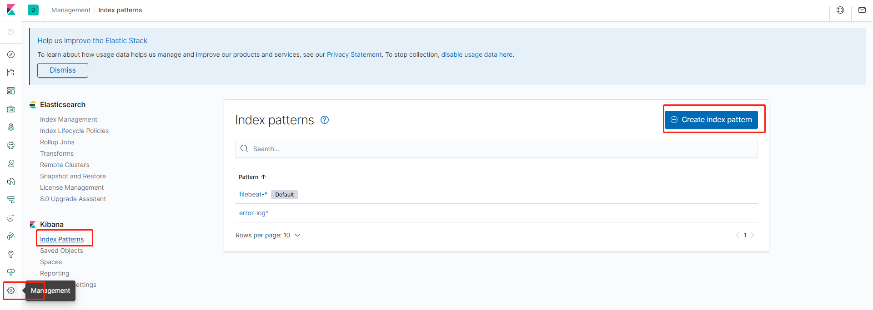This screenshot has height=310, width=873.
Task: Open the help menu icon in header
Action: (x=840, y=10)
